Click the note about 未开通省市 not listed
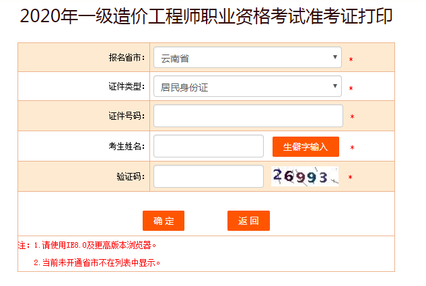426x286 pixels. pos(98,262)
